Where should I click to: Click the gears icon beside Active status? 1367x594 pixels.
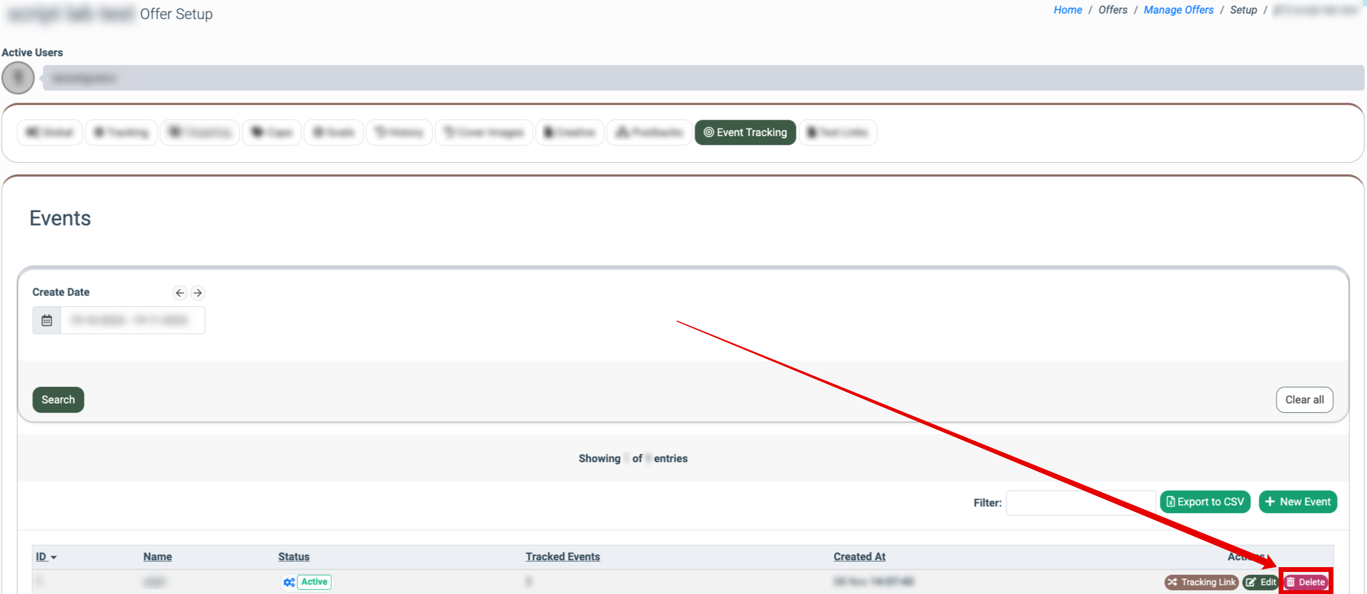(289, 582)
